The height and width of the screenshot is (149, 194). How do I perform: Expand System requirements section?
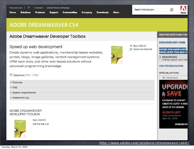coord(82,93)
